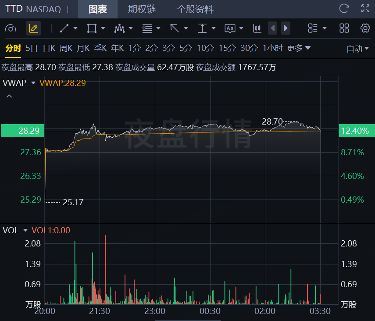
Task: Select the 季K timeframe
Action: coord(100,48)
